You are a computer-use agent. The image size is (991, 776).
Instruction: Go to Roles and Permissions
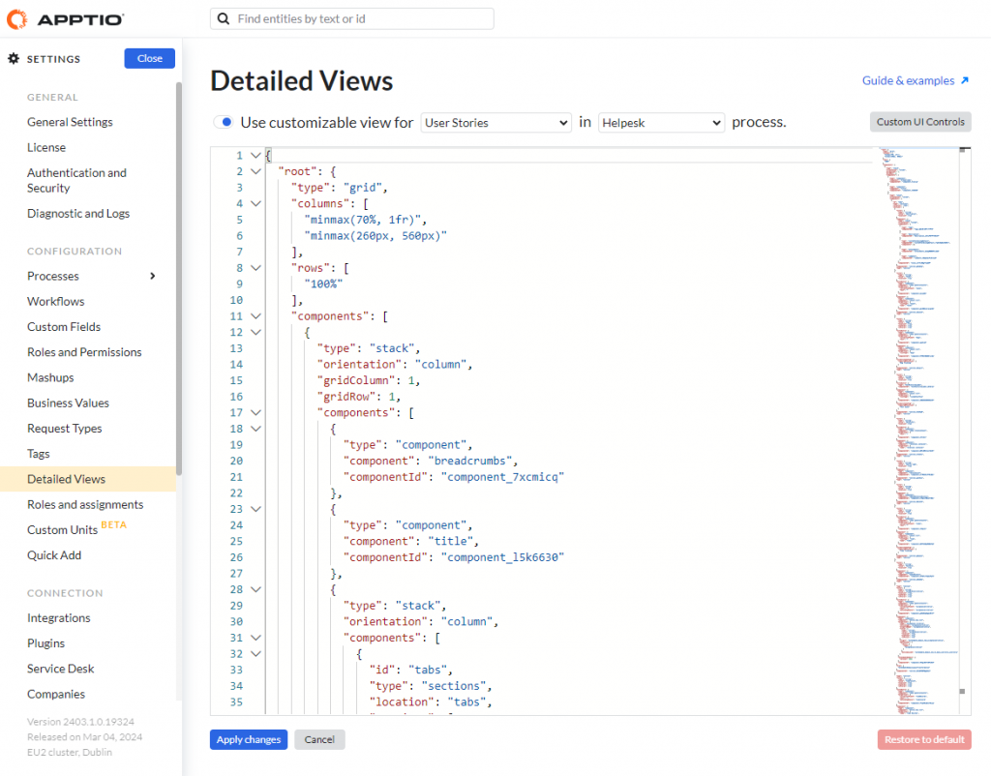click(84, 352)
